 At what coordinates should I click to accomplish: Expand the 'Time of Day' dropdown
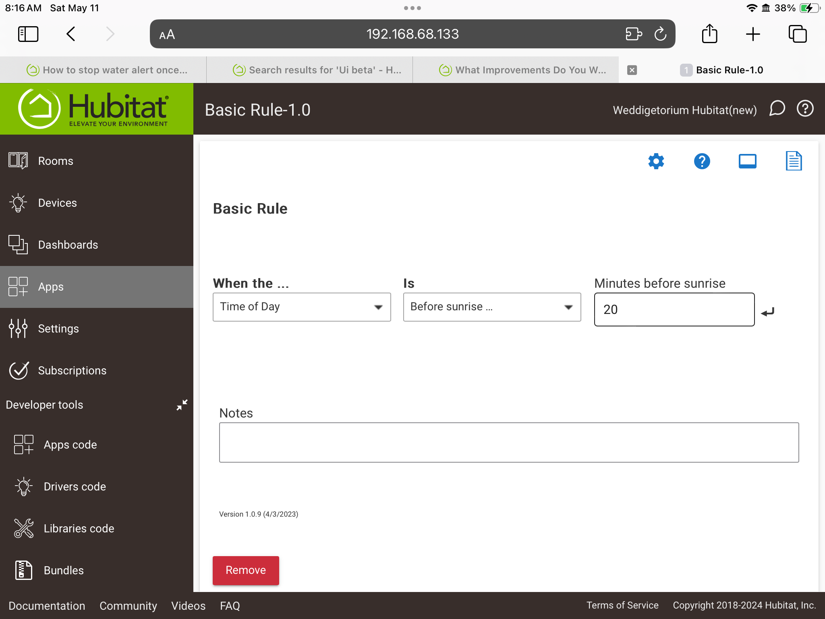tap(302, 307)
